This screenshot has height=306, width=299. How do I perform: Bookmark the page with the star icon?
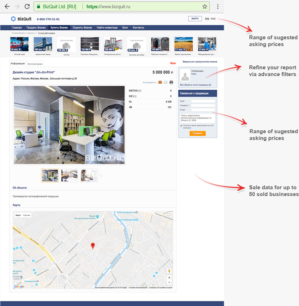[x=204, y=6]
